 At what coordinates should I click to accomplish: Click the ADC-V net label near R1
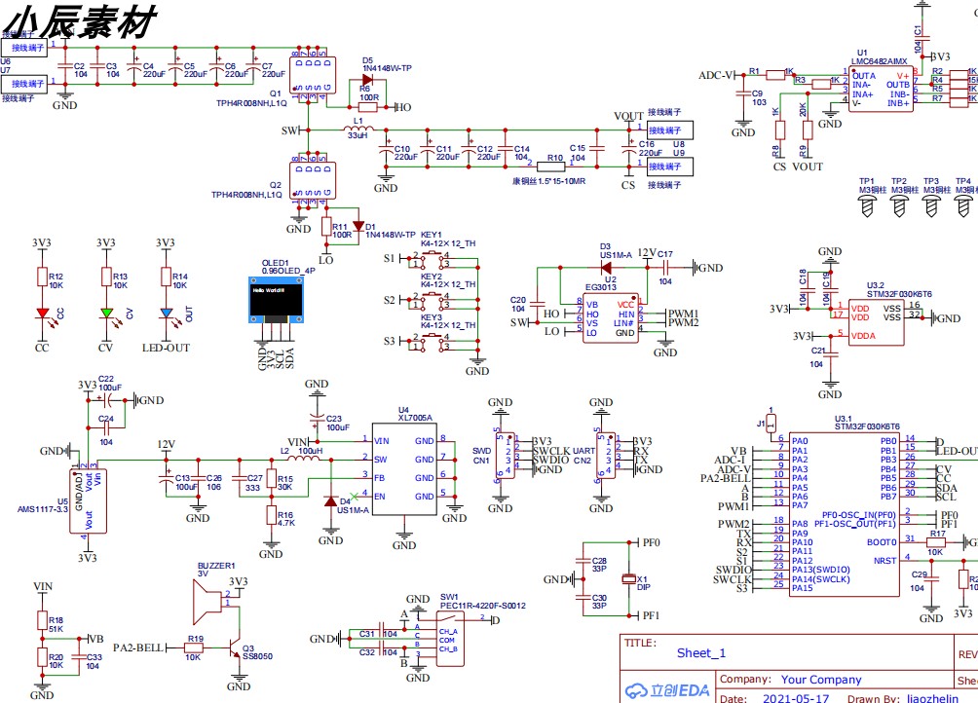click(716, 75)
